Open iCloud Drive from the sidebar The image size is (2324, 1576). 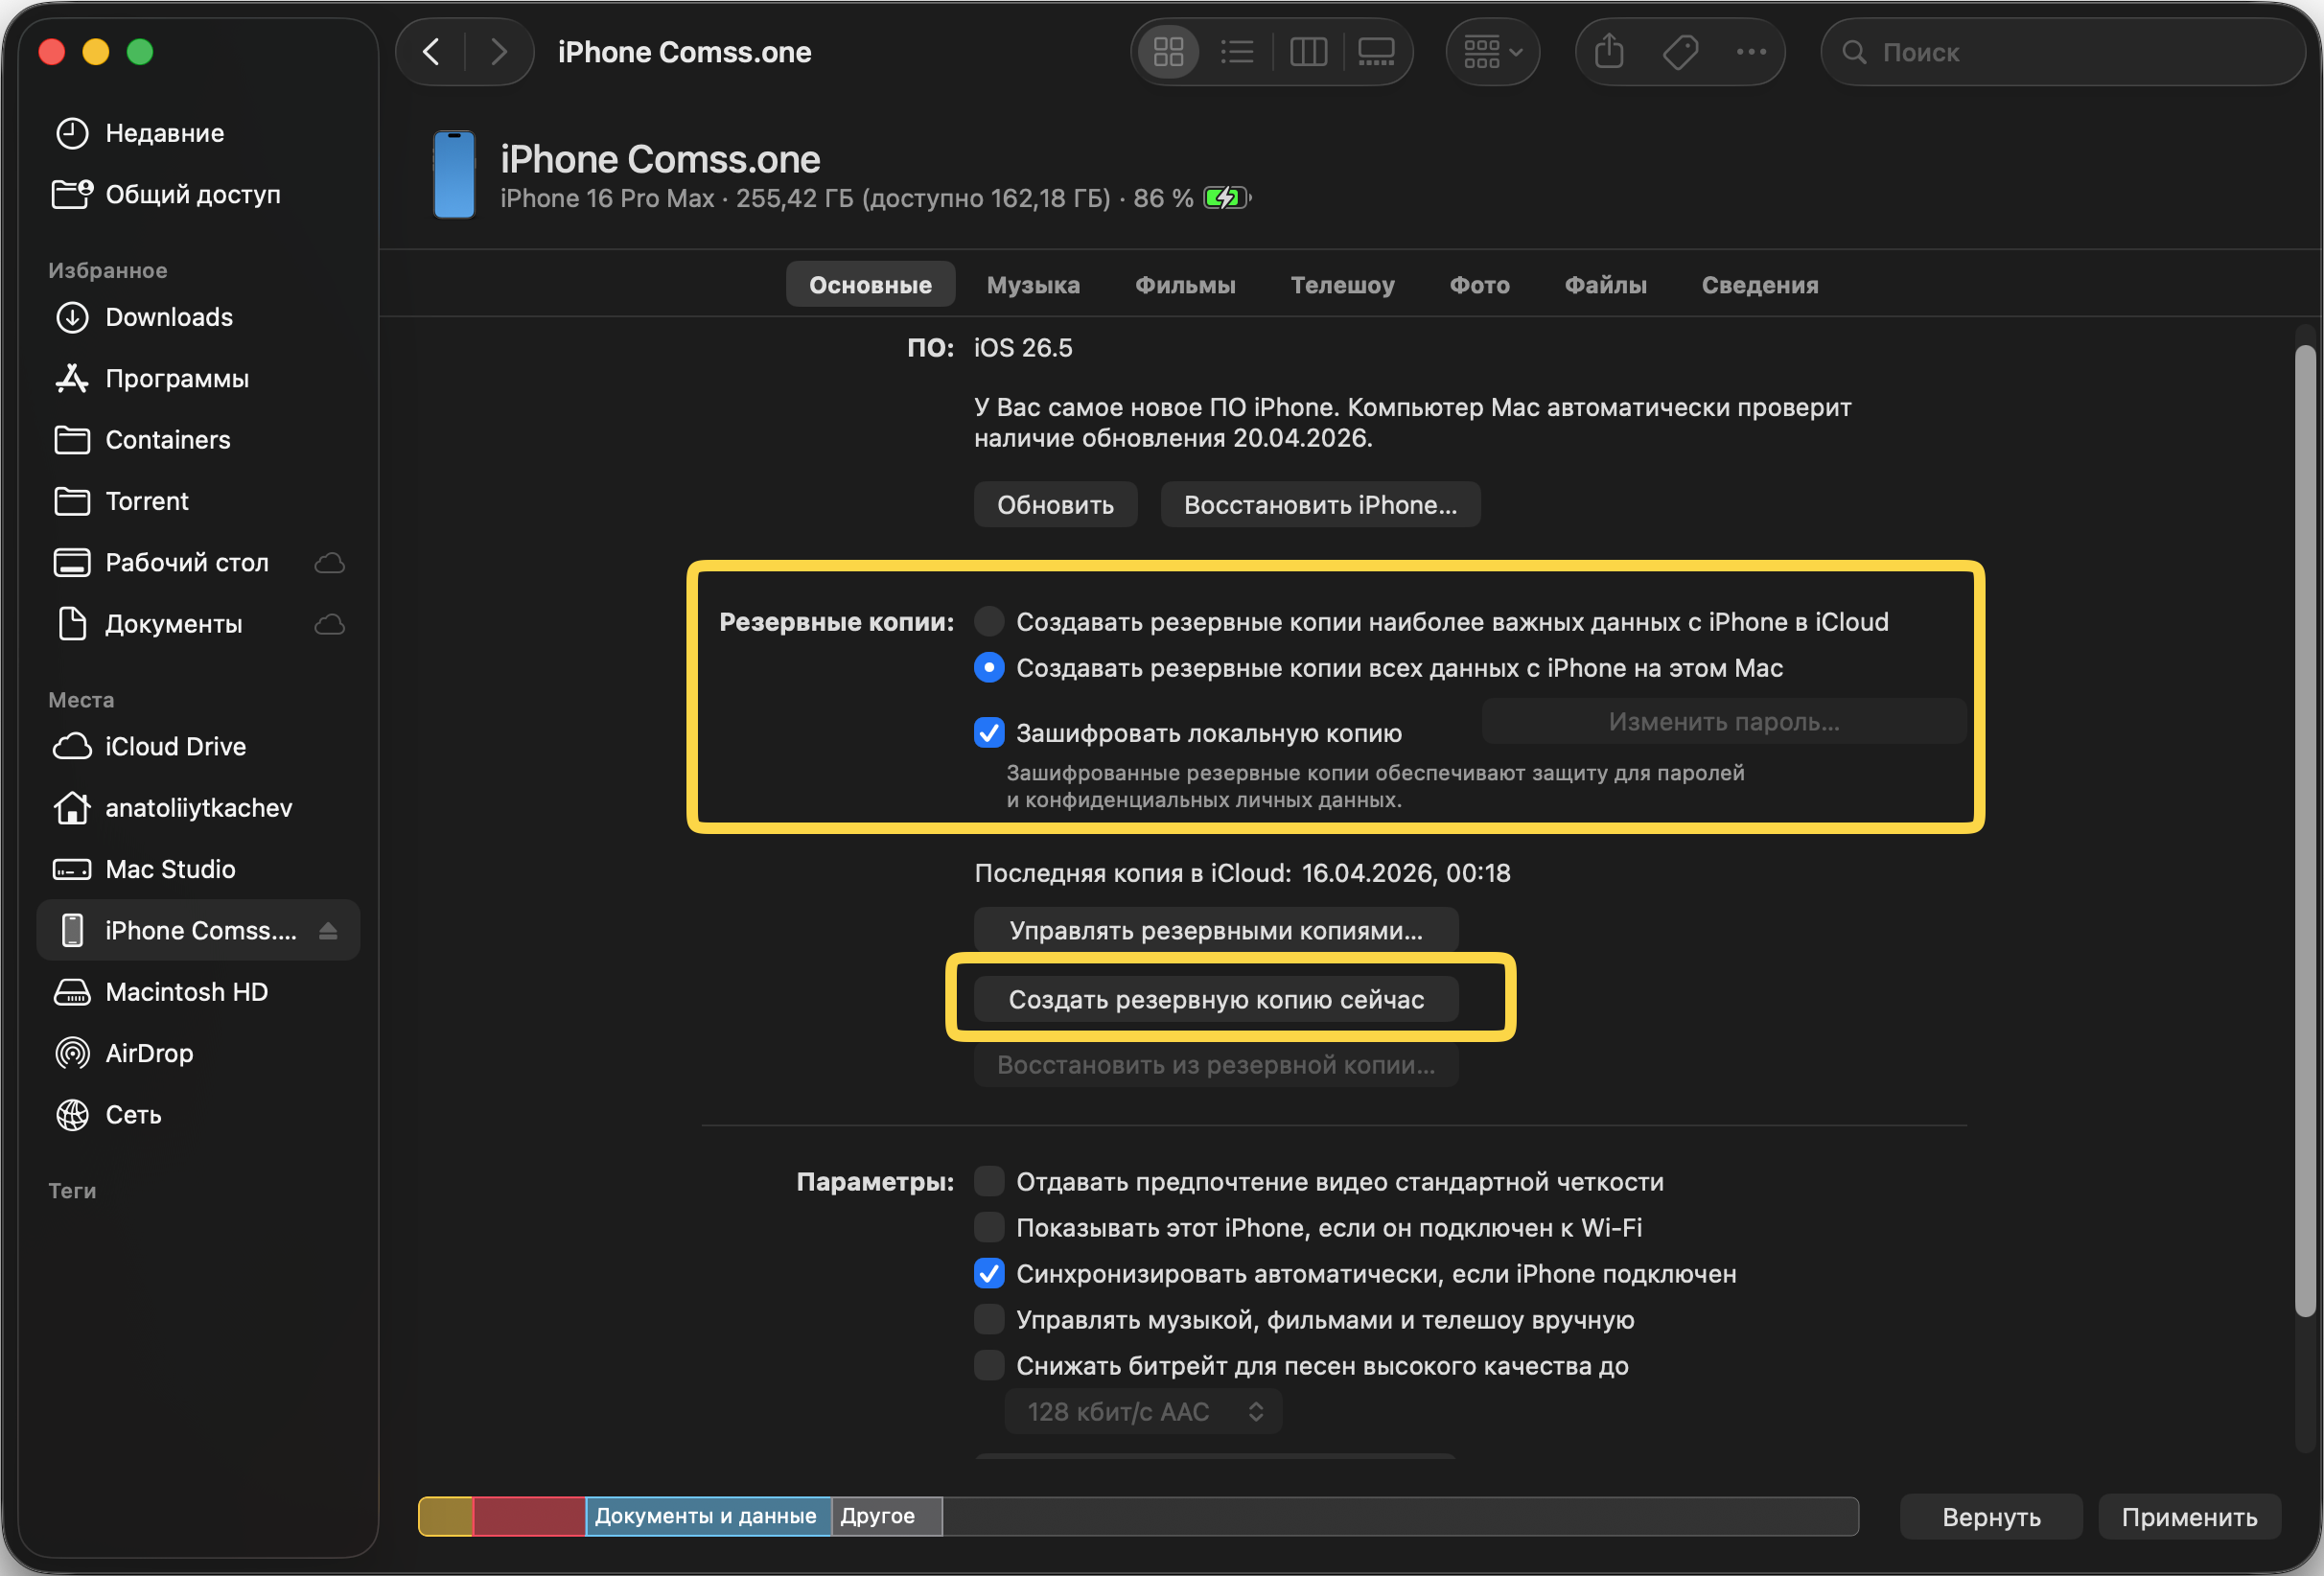[175, 746]
